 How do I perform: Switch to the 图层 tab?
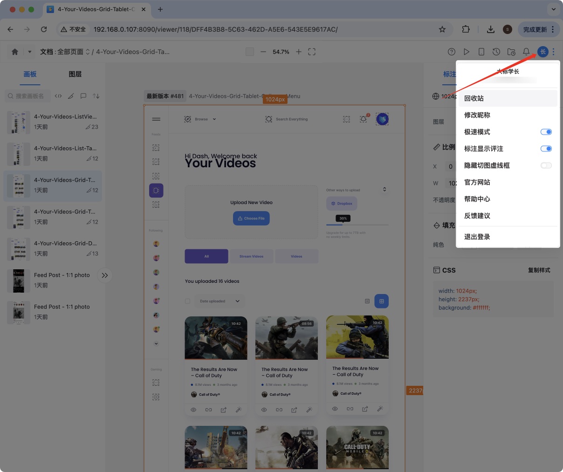[75, 74]
